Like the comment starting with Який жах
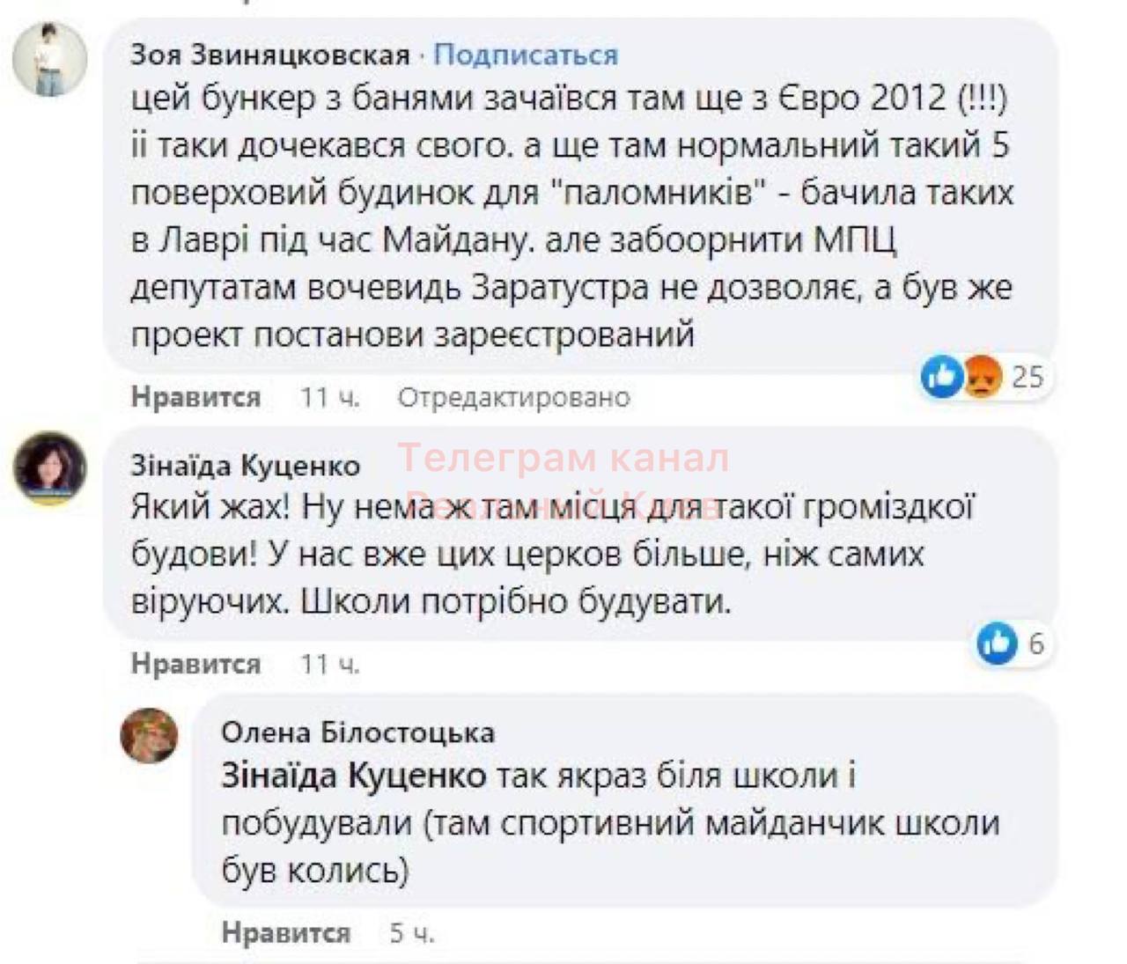The height and width of the screenshot is (964, 1127). pyautogui.click(x=196, y=663)
